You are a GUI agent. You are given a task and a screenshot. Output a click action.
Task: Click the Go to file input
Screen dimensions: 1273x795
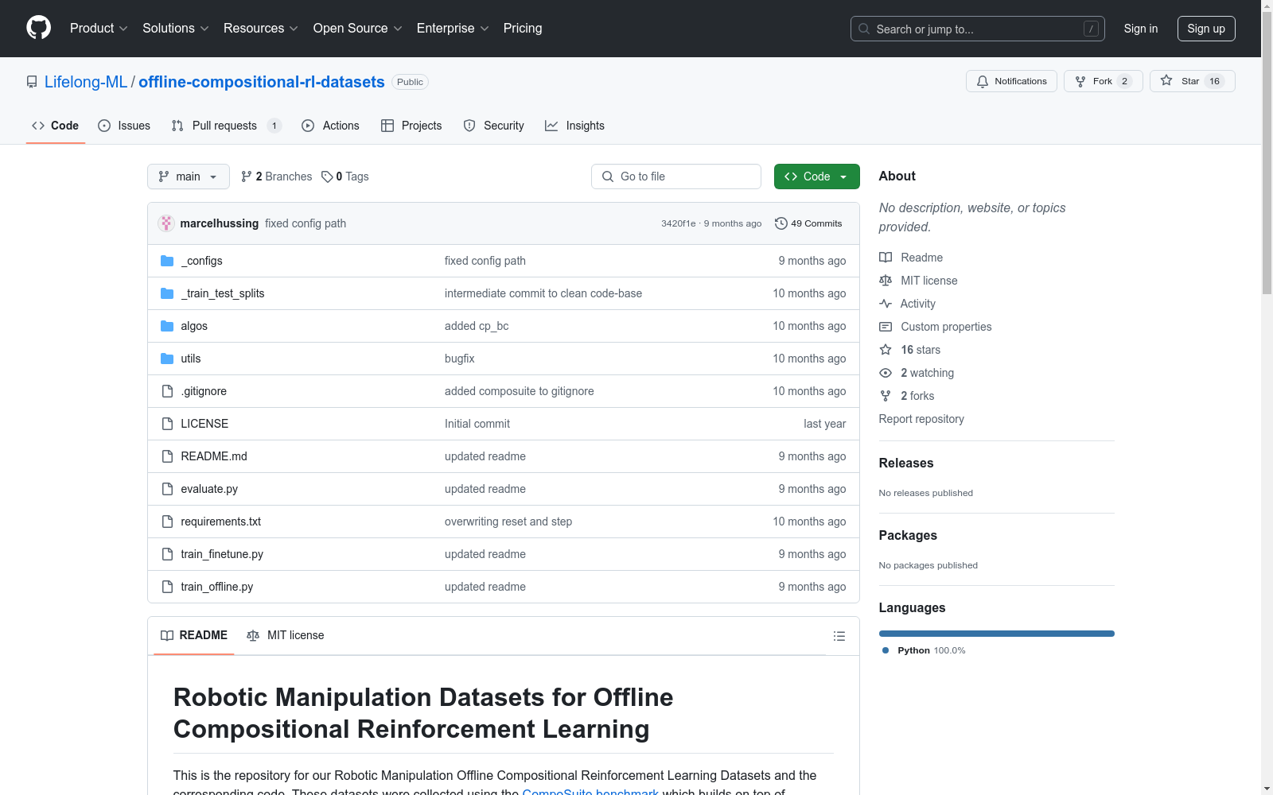(x=676, y=176)
